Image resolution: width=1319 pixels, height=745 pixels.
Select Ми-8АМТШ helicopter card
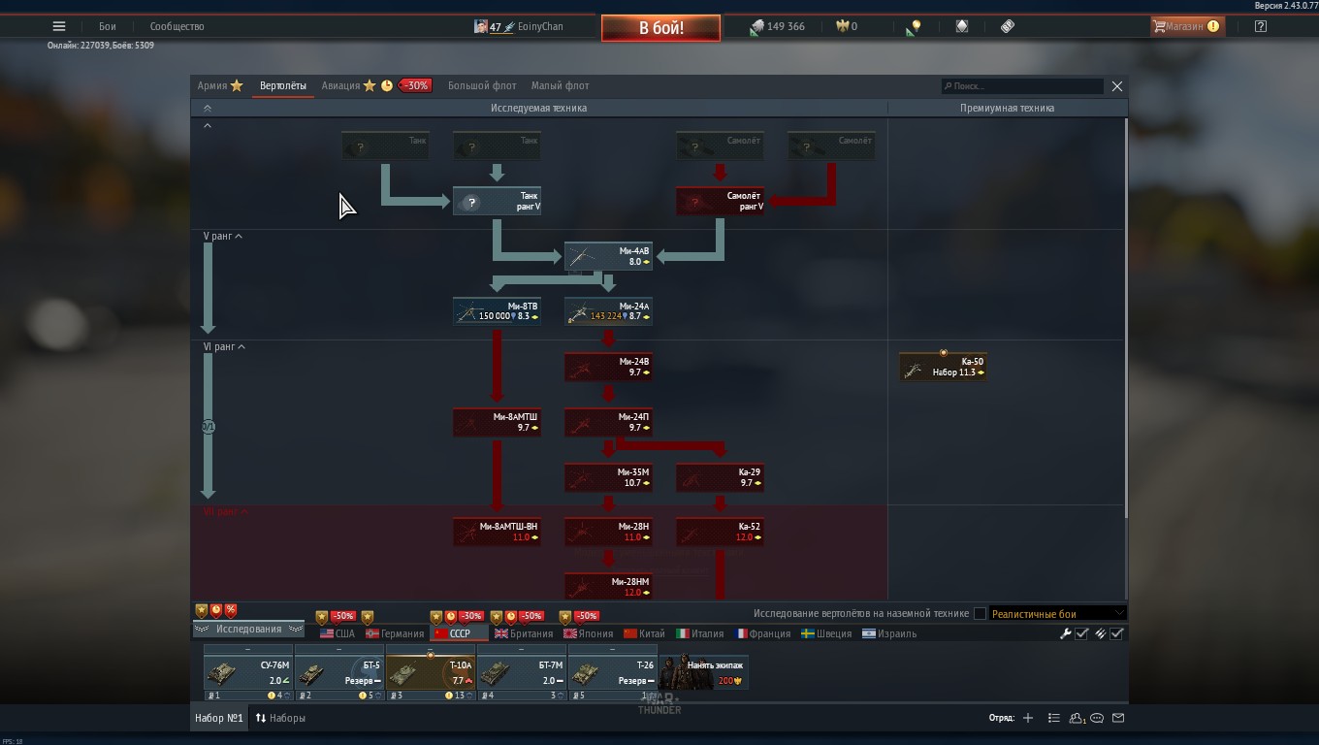497,422
